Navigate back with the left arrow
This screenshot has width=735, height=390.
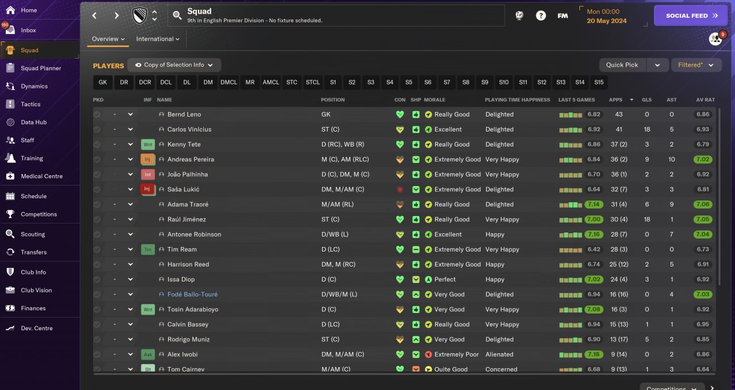point(95,16)
